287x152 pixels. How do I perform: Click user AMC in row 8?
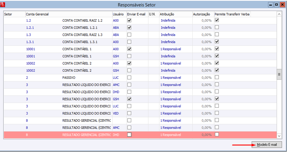[116, 128]
